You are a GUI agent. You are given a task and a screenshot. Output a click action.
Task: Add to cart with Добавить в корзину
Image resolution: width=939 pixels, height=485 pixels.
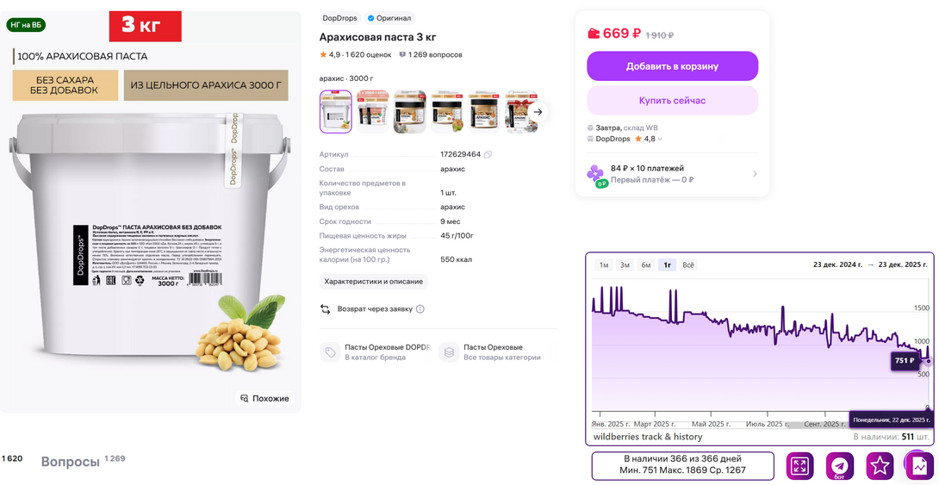pos(673,65)
